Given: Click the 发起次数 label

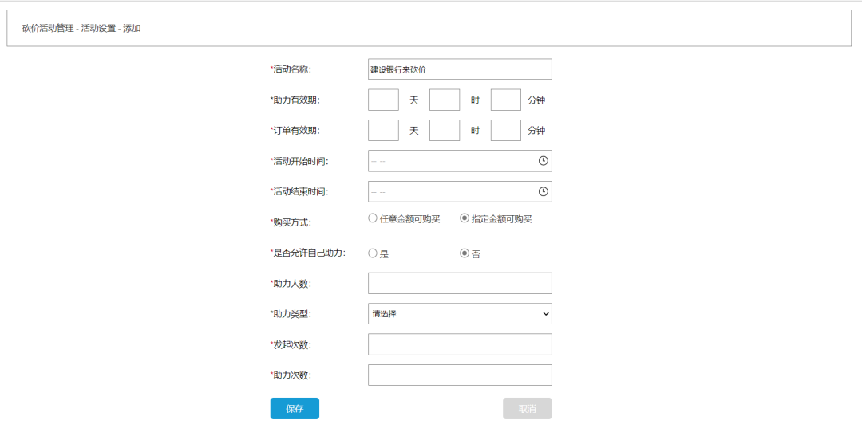Looking at the screenshot, I should tap(291, 344).
